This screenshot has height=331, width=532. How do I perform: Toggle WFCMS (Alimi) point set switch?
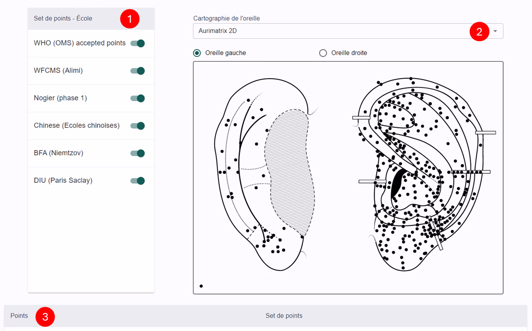tap(138, 71)
